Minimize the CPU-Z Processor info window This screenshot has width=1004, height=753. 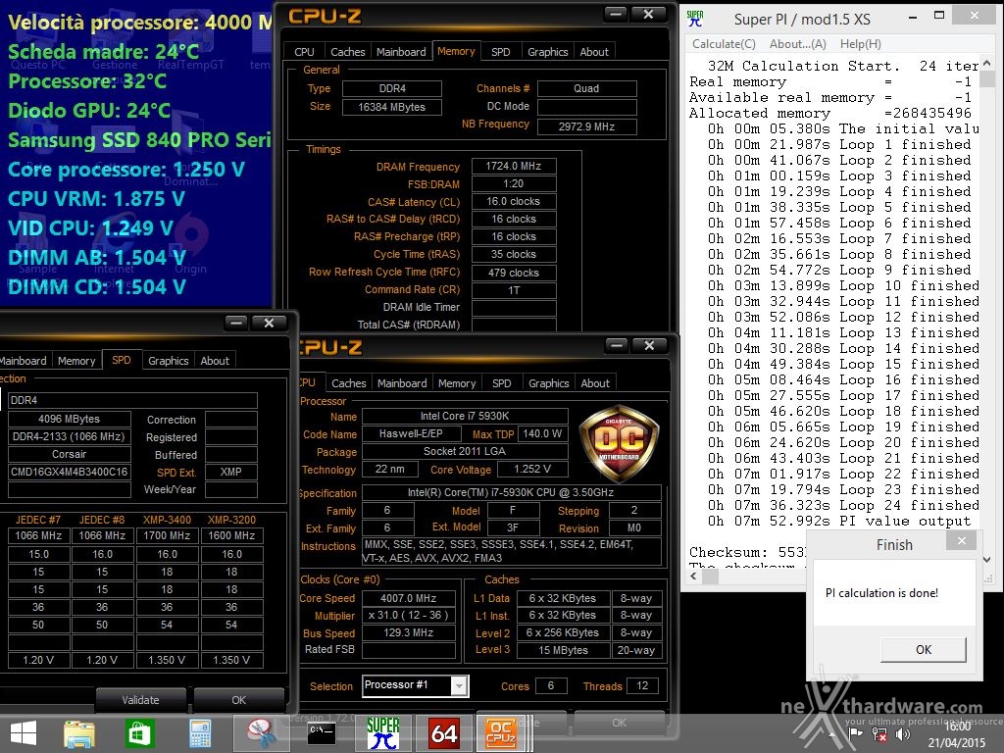(617, 346)
